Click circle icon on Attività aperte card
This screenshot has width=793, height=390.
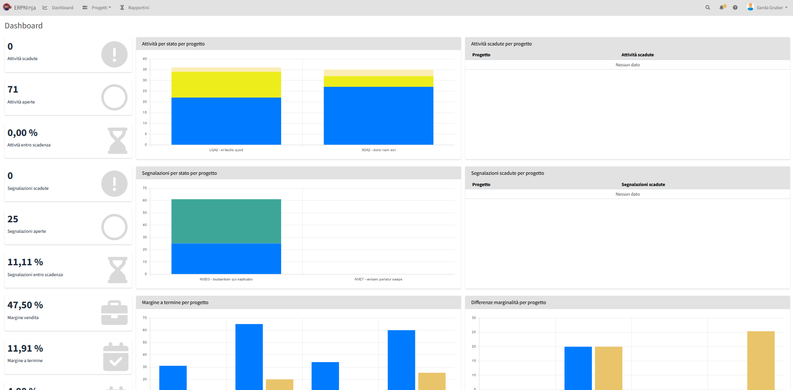[x=114, y=98]
